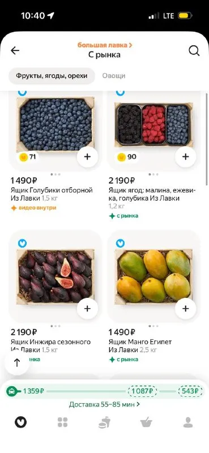The width and height of the screenshot is (209, 453).
Task: Open the ready meals icon in bottom bar
Action: click(x=104, y=422)
